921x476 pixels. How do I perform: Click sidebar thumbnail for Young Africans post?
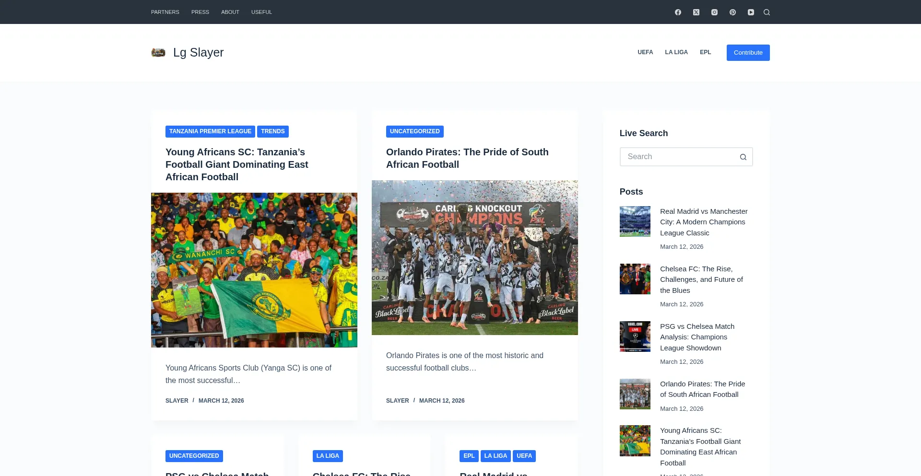point(635,441)
